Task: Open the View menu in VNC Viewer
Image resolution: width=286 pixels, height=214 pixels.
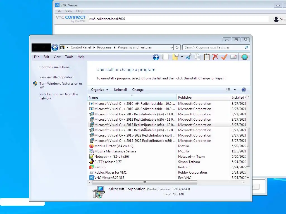Action: (69, 11)
